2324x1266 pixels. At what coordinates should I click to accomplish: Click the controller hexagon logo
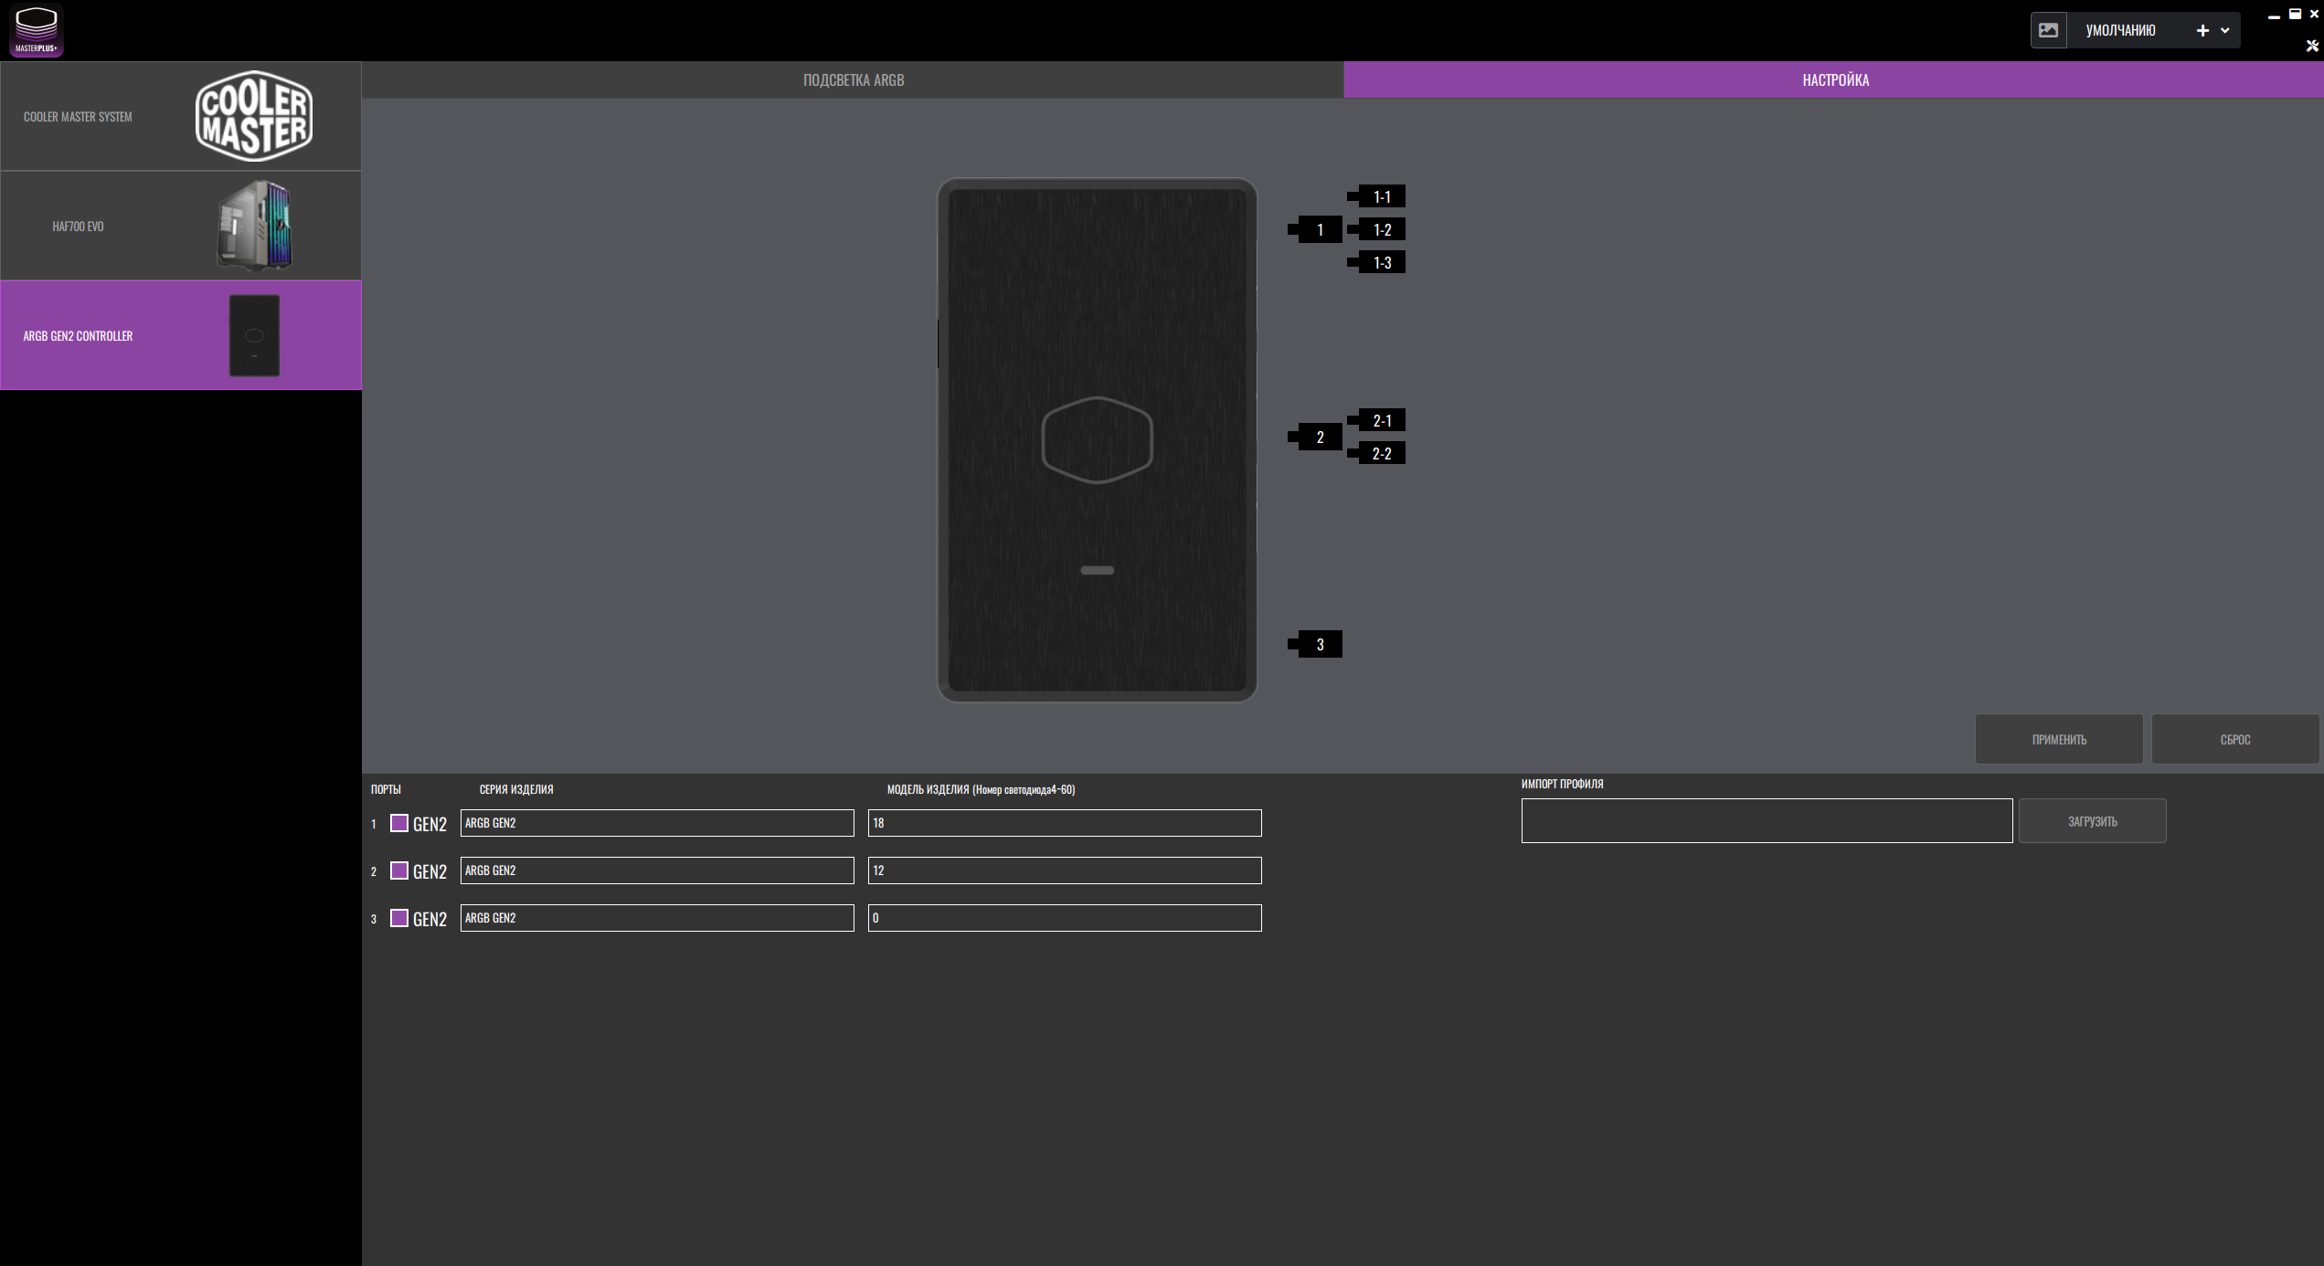pos(1097,439)
